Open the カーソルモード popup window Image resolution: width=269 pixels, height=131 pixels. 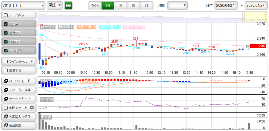pyautogui.click(x=18, y=81)
